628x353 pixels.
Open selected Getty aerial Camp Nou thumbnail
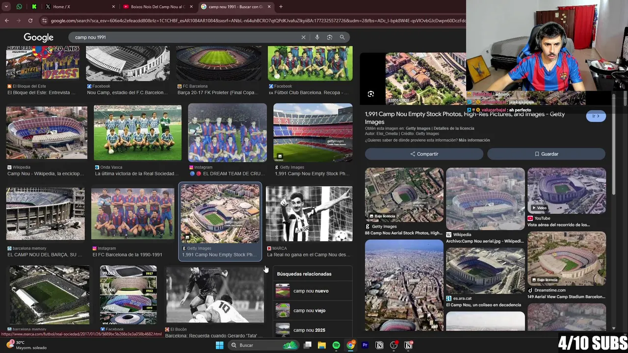click(220, 214)
